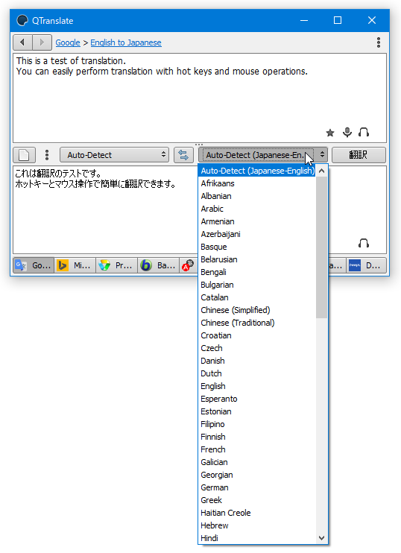Select Azerbaijani from the language list
Image resolution: width=401 pixels, height=553 pixels.
point(256,234)
